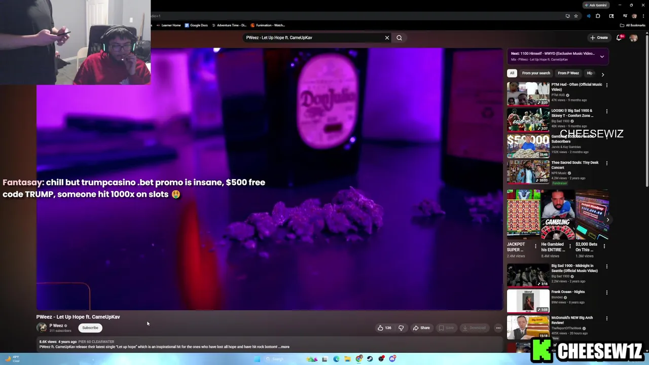Click the magnifier search button
Screen dimensions: 649x365
pos(399,38)
